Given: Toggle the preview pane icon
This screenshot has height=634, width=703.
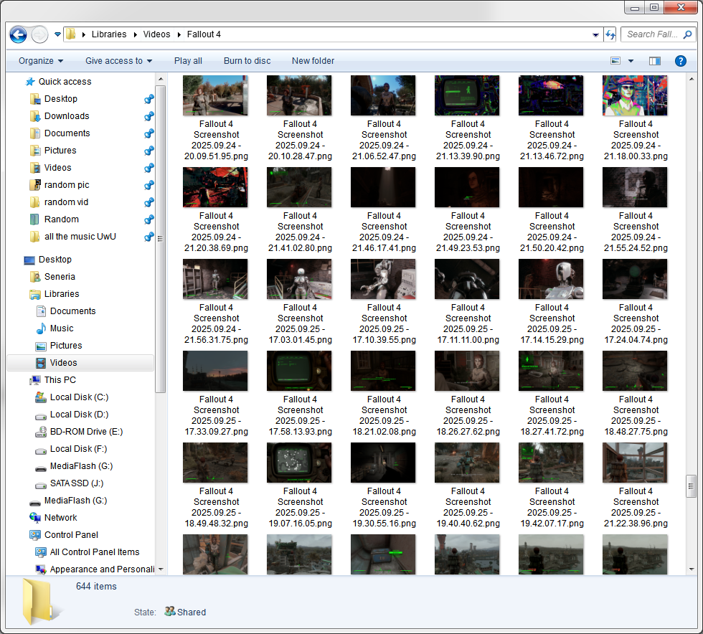Looking at the screenshot, I should click(x=654, y=61).
